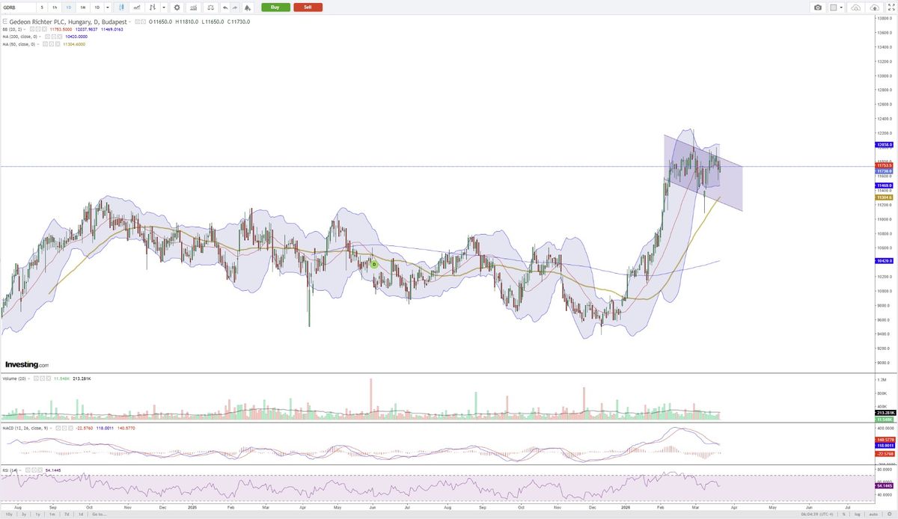Click the create alert bell icon
This screenshot has height=519, width=898.
click(x=248, y=7)
